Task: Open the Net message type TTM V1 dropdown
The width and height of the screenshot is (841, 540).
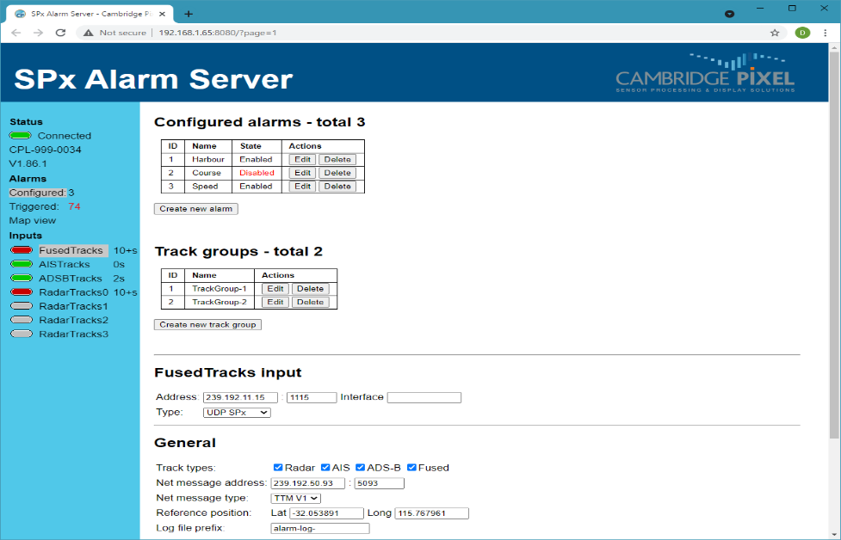Action: (295, 498)
